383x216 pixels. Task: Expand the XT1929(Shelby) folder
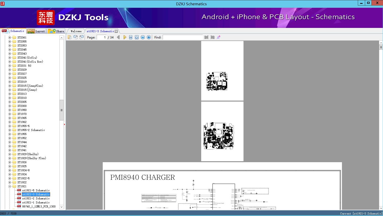tap(10, 154)
